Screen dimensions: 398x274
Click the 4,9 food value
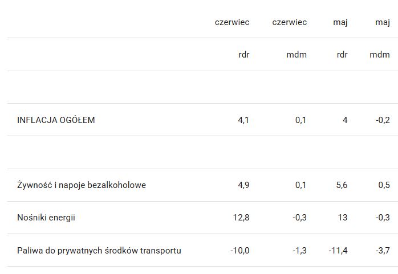pyautogui.click(x=243, y=185)
